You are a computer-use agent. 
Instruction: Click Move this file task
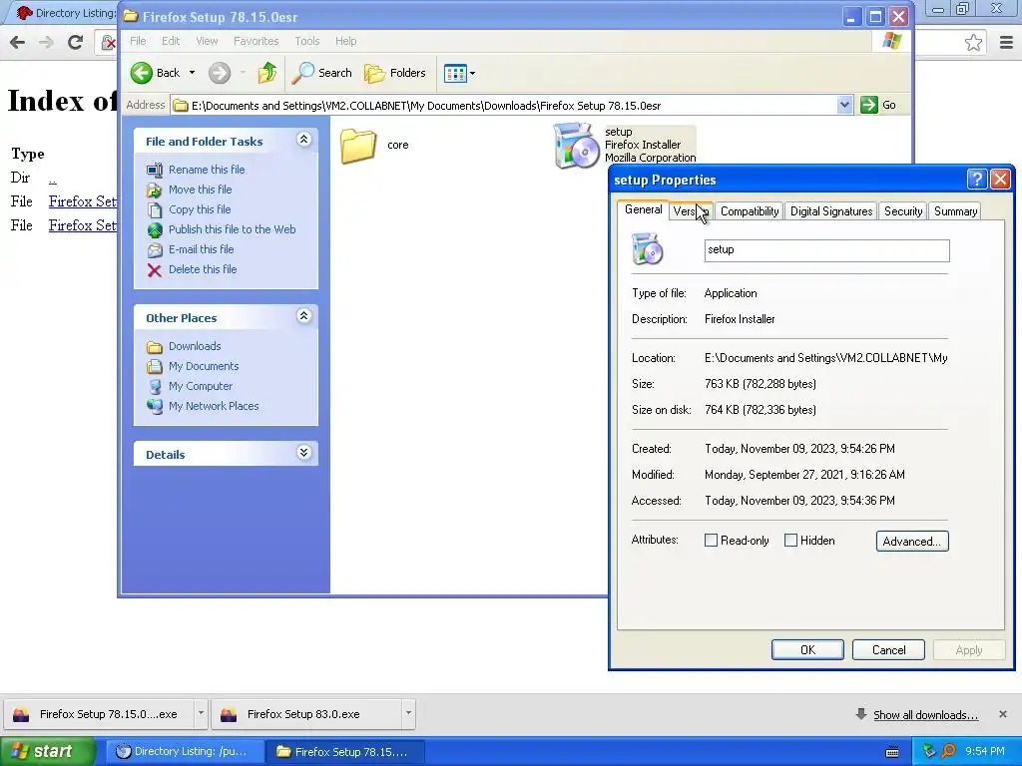[200, 190]
